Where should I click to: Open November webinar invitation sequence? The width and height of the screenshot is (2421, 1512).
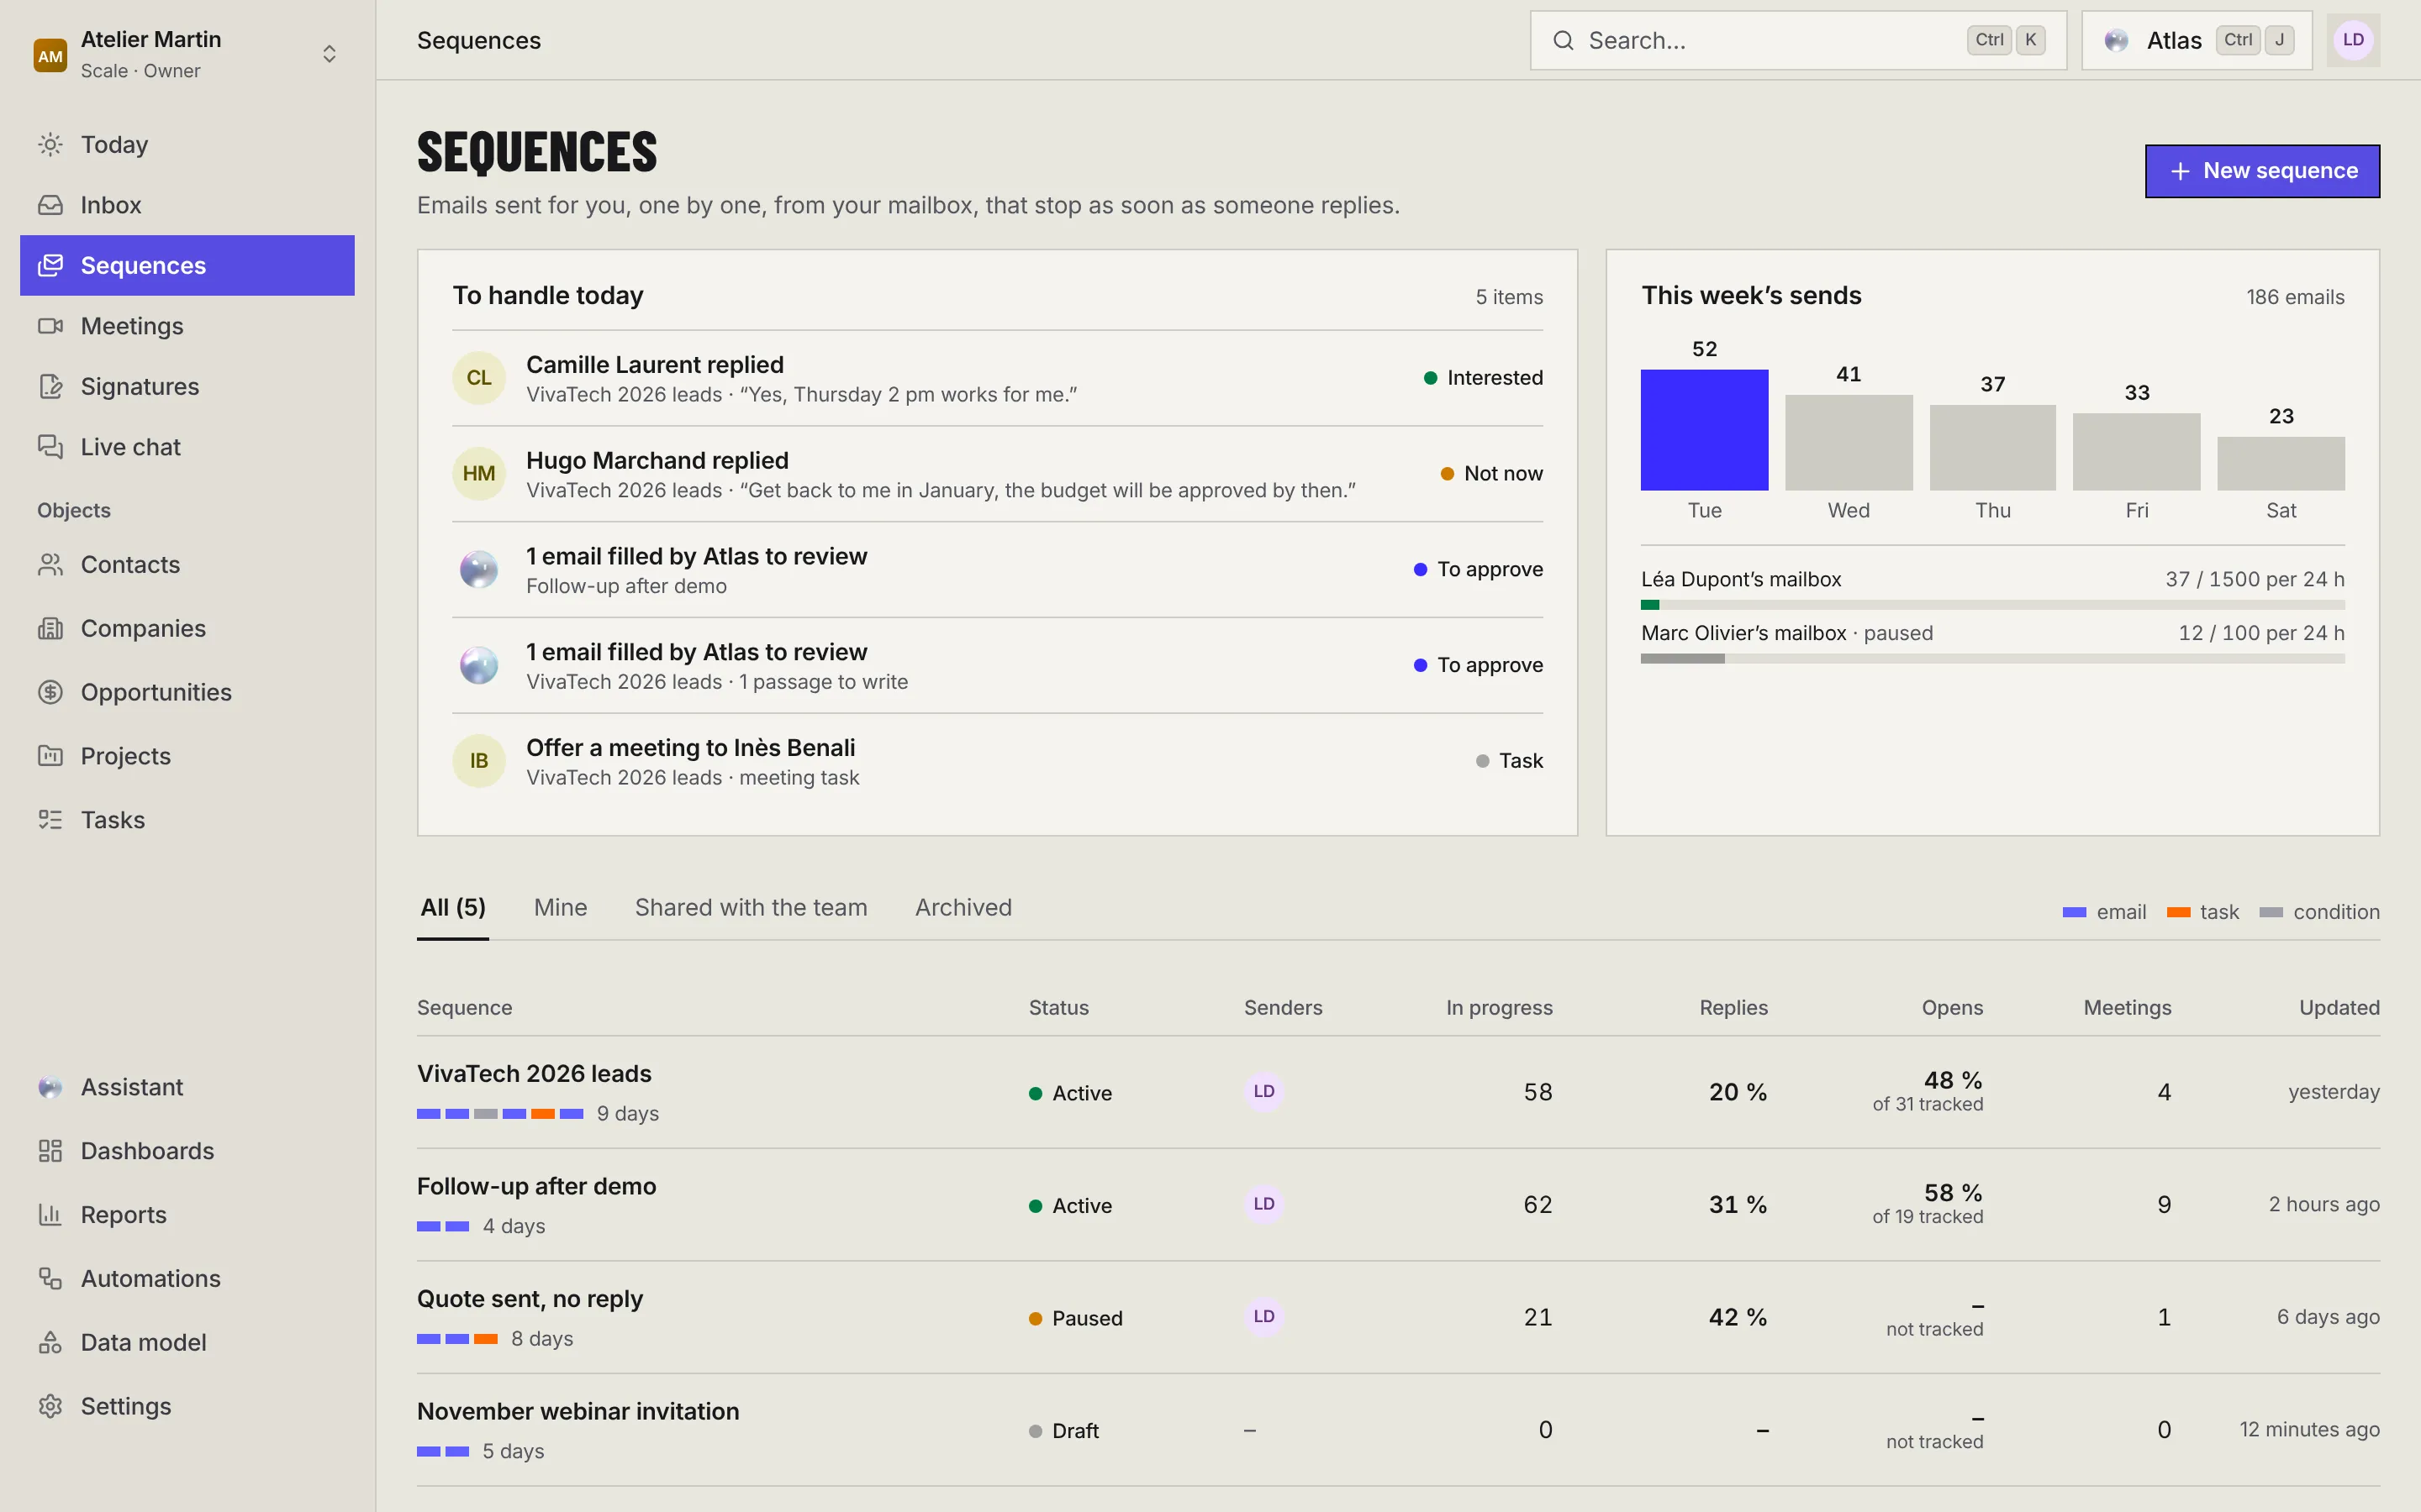(578, 1412)
